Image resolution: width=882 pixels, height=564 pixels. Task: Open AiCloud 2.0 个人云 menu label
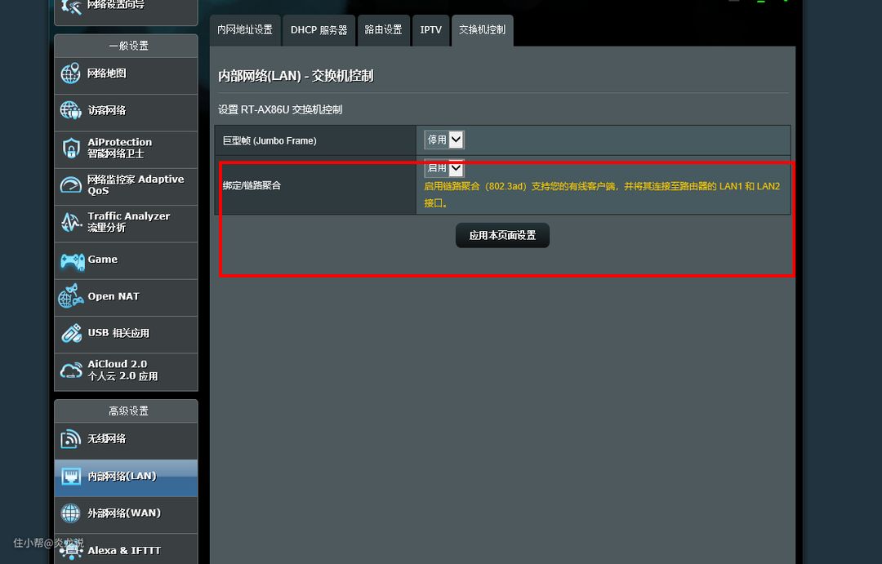pyautogui.click(x=122, y=370)
